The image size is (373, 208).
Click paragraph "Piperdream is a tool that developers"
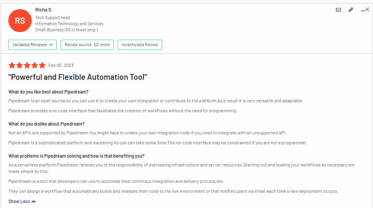pyautogui.click(x=116, y=181)
